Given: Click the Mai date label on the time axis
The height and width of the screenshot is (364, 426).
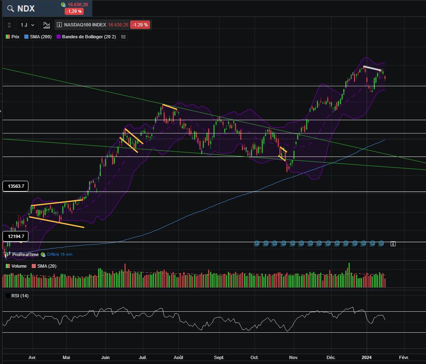Looking at the screenshot, I should point(66,357).
